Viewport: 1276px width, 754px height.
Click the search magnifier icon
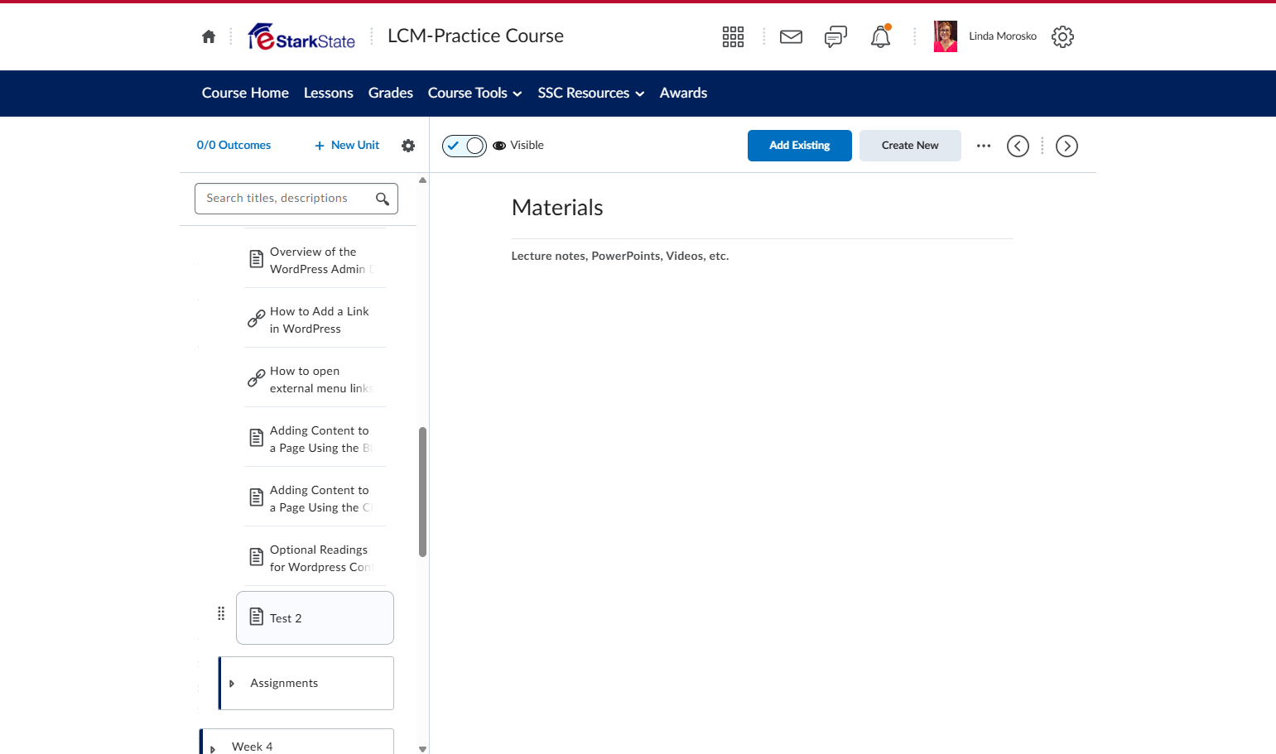tap(383, 199)
